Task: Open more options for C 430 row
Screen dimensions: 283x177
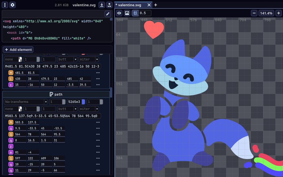Action: [x=98, y=78]
